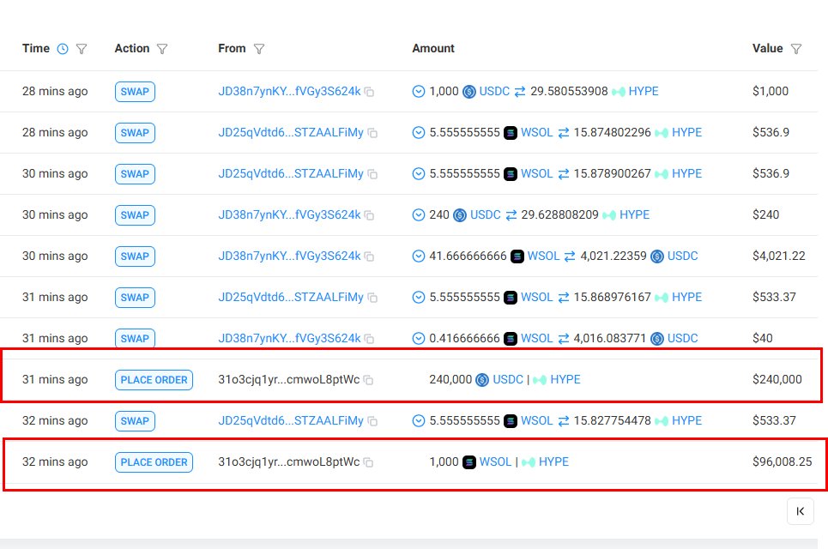Open the Value column filter funnel
This screenshot has height=549, width=828.
tap(795, 49)
